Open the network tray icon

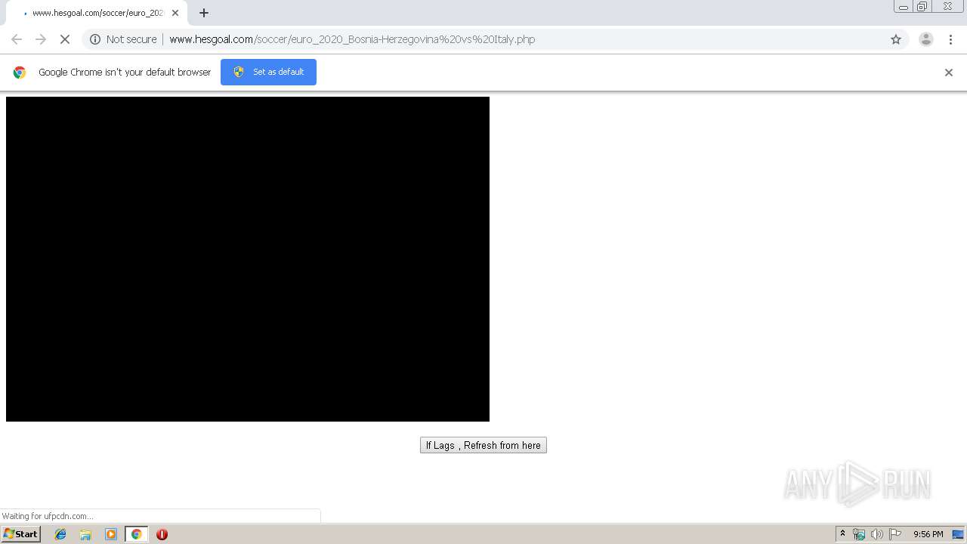[x=859, y=534]
